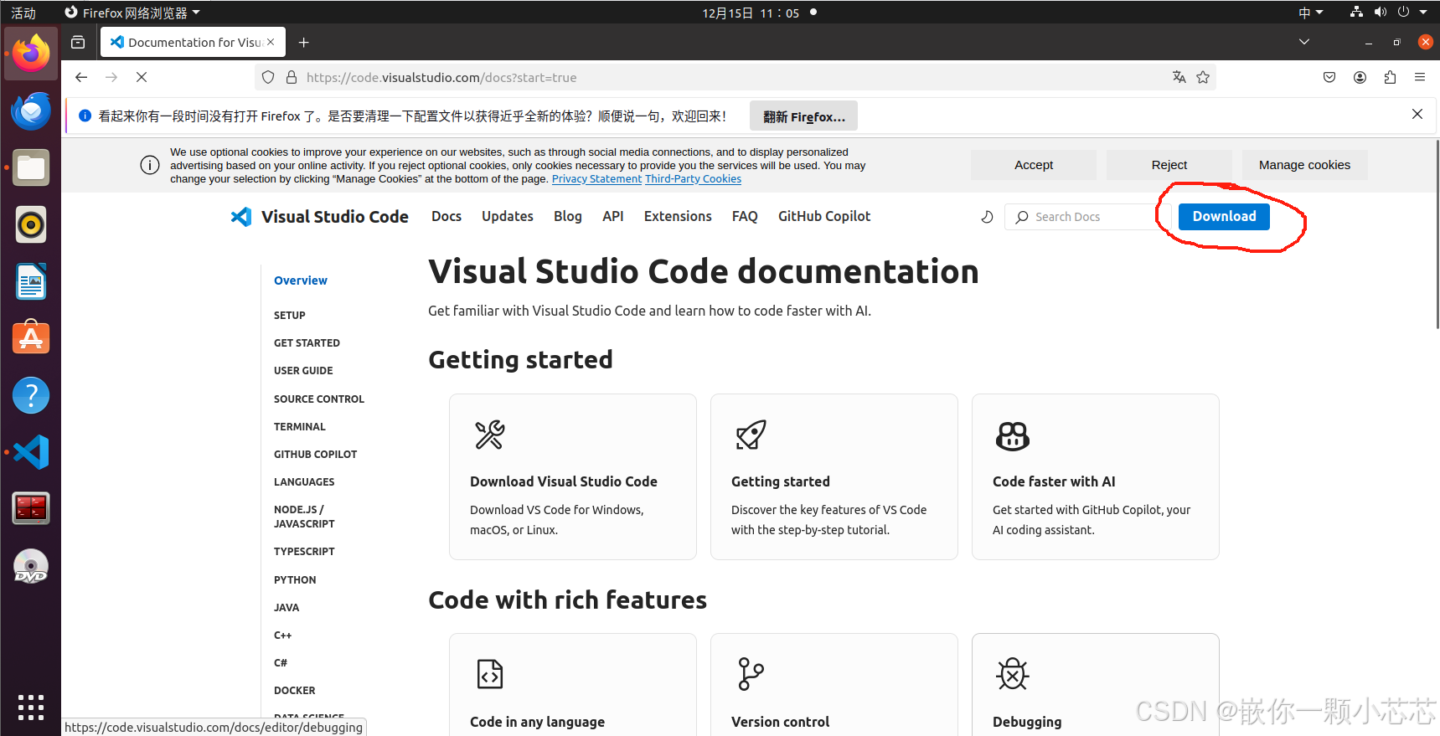Click the page vertical scrollbar
This screenshot has height=736, width=1440.
pyautogui.click(x=1437, y=234)
